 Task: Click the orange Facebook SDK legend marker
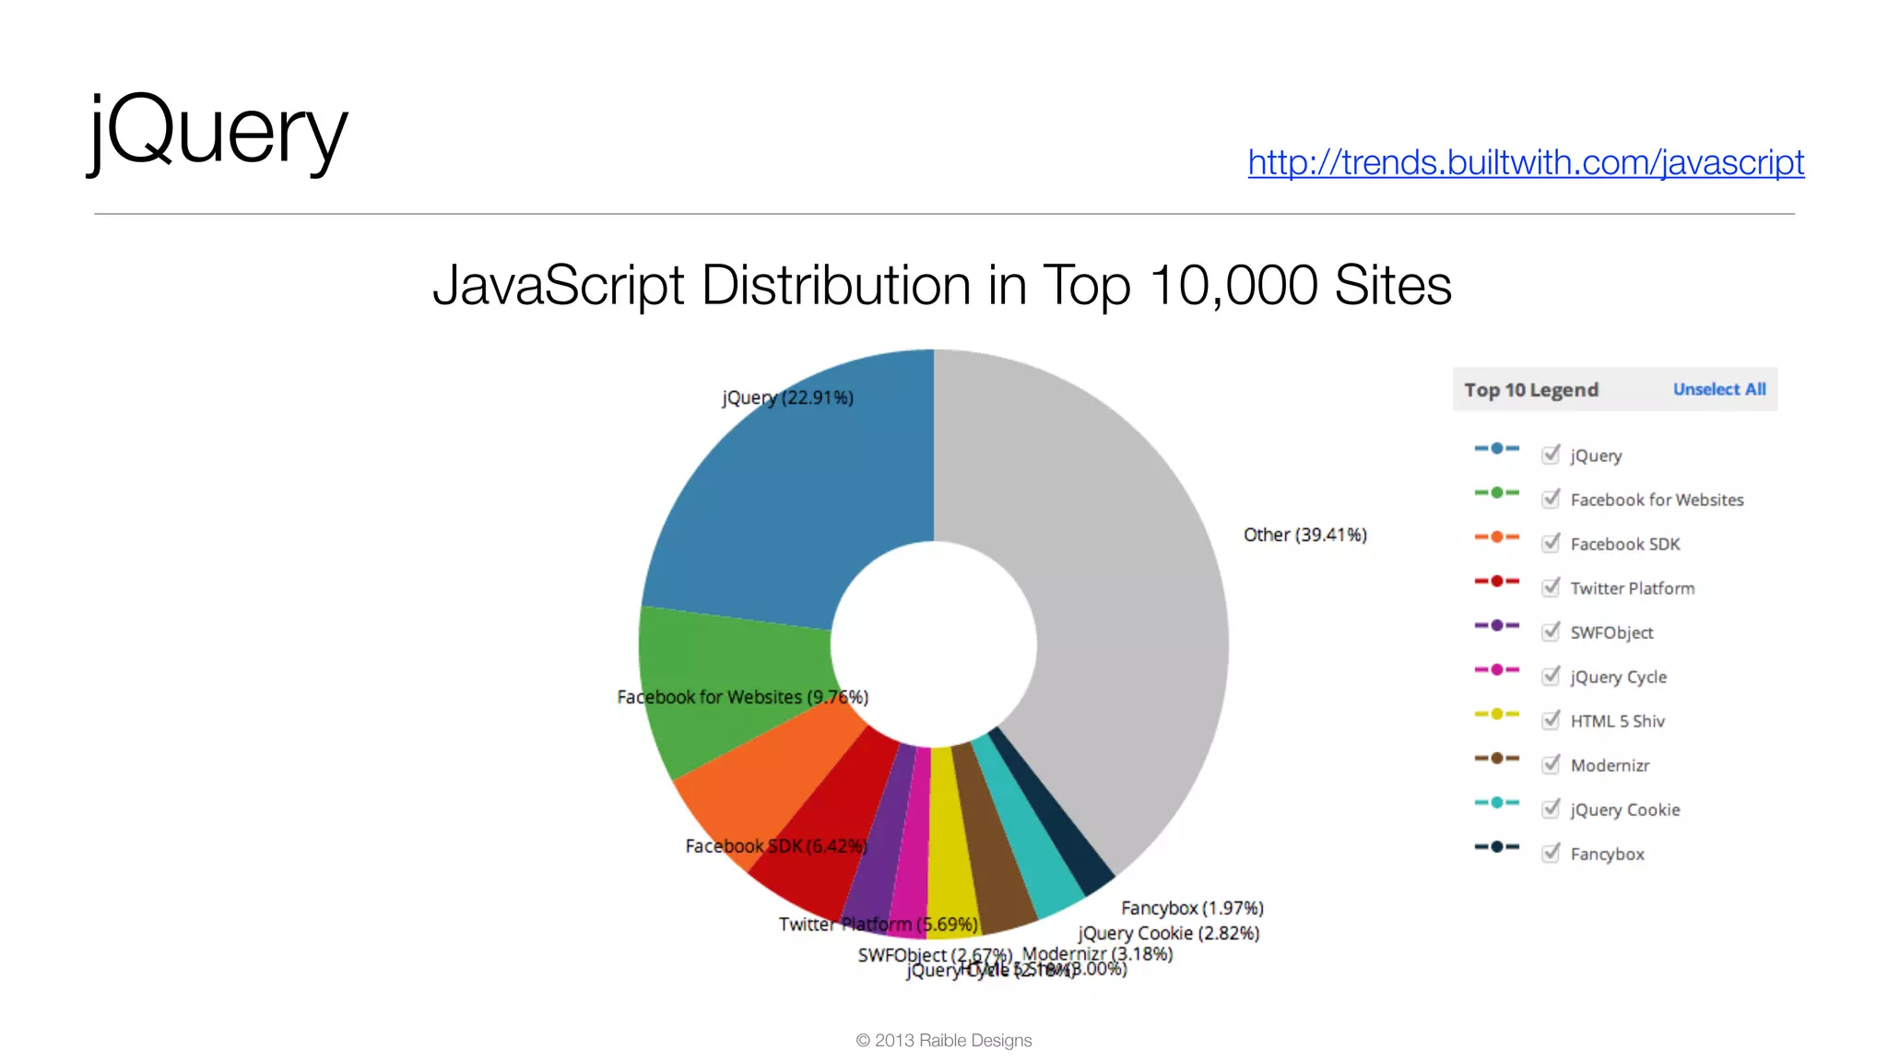(1497, 537)
